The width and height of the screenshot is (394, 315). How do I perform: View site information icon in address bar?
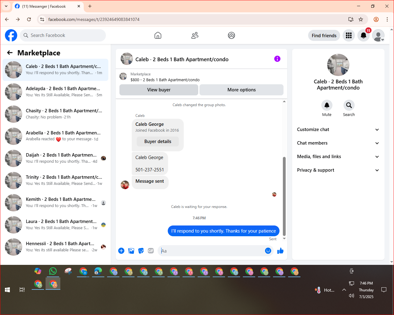coord(42,19)
